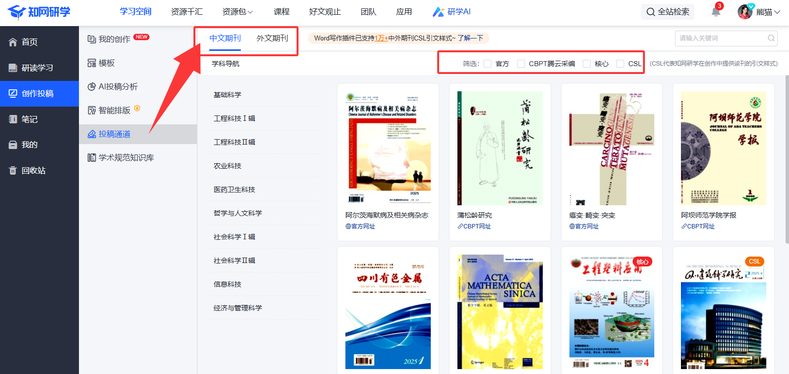Select 医药卫生科技 subject category

(234, 189)
